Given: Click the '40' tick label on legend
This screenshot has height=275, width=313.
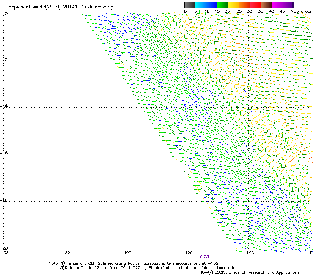Looking at the screenshot, I should click(272, 11).
